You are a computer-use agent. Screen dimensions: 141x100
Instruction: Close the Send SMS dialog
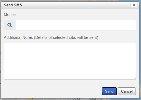(x=134, y=5)
